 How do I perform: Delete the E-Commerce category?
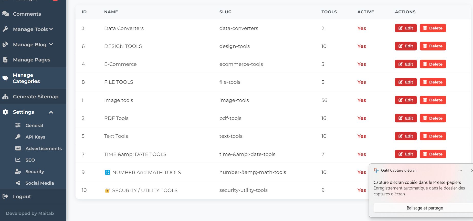tap(433, 64)
